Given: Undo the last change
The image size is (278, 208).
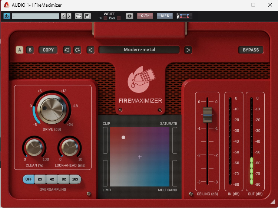Looking at the screenshot, I should (67, 50).
